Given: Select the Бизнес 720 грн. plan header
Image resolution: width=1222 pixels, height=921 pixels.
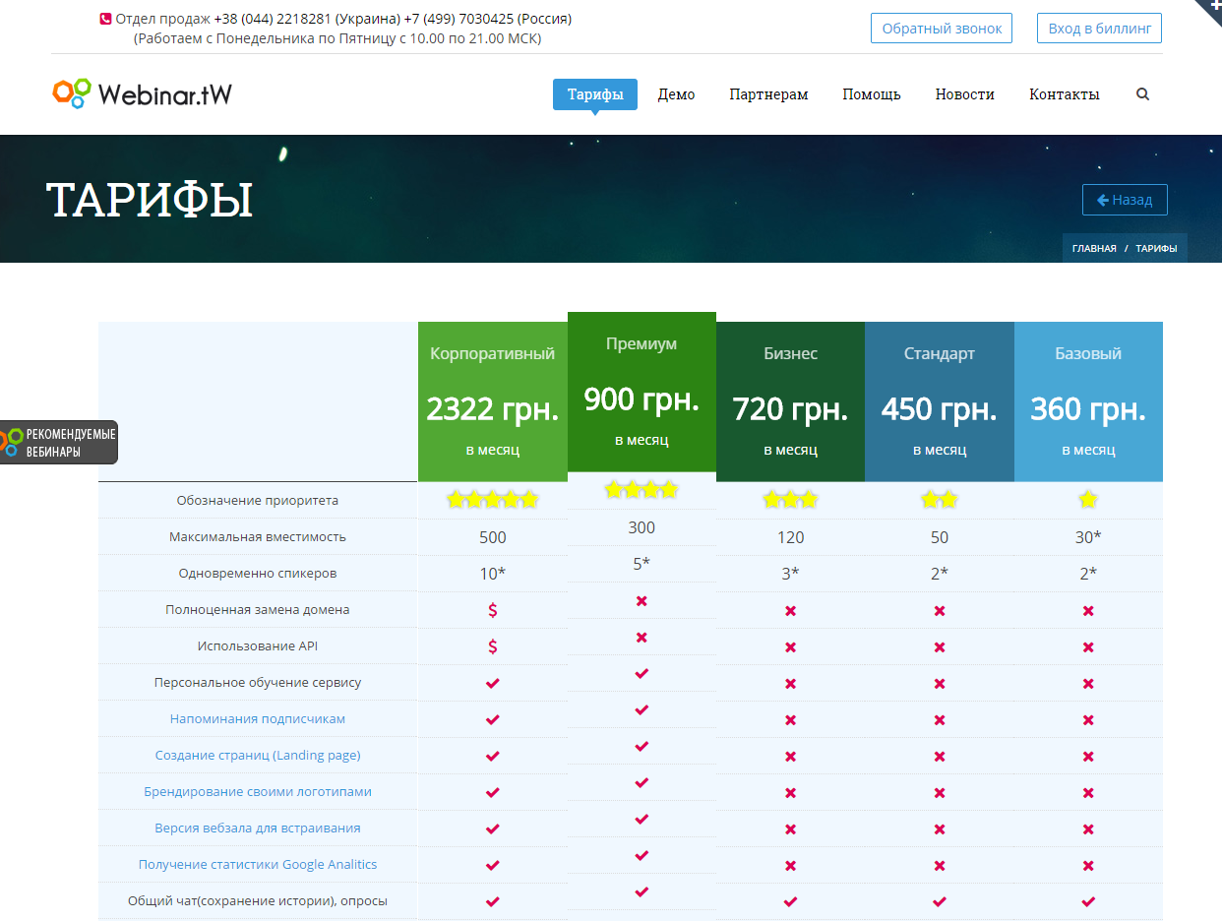Looking at the screenshot, I should (x=790, y=401).
